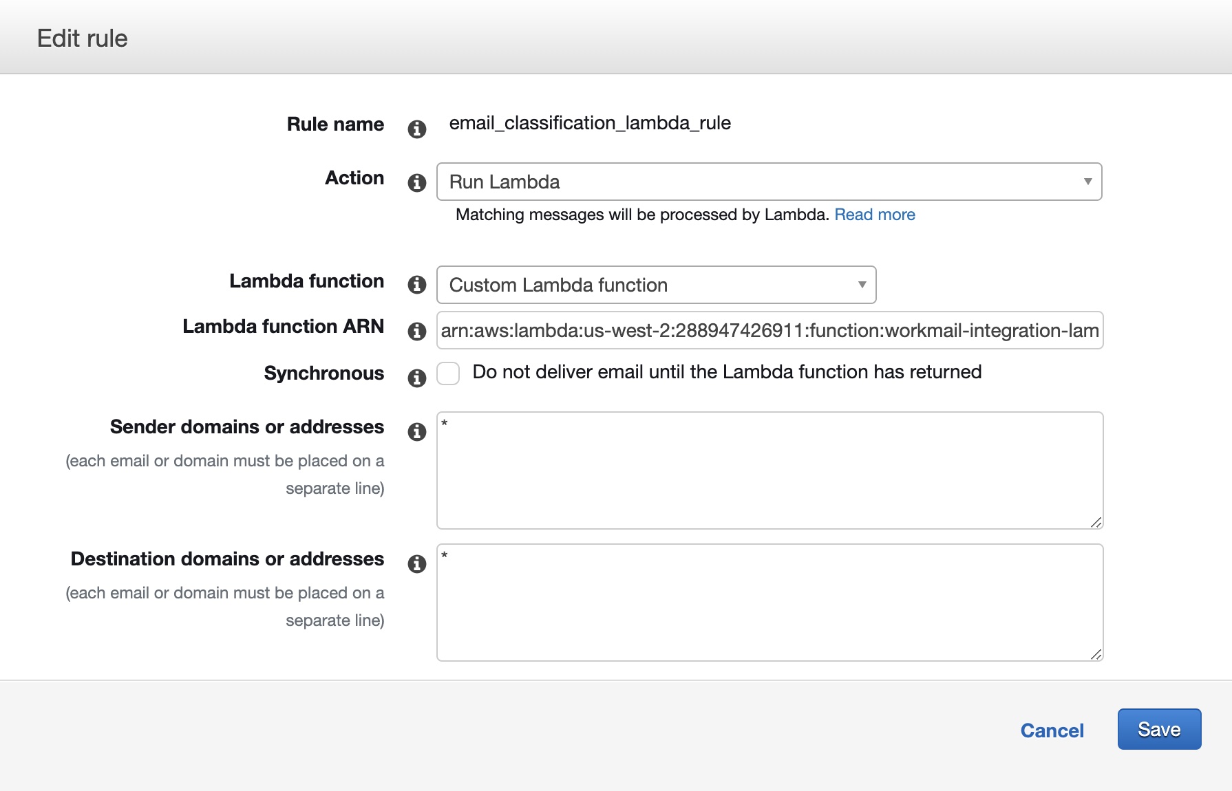Click the Lambda function ARN field

(769, 330)
